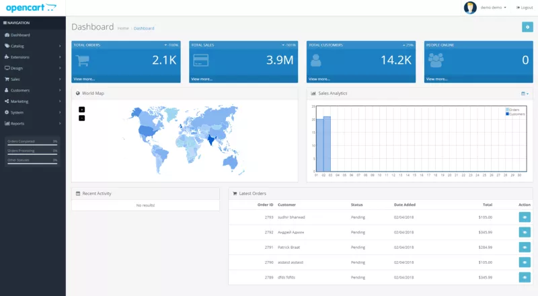Open the Sales menu
The height and width of the screenshot is (296, 538).
coord(32,79)
